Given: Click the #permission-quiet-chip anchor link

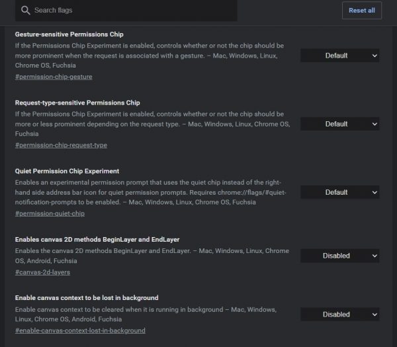Looking at the screenshot, I should click(x=50, y=213).
